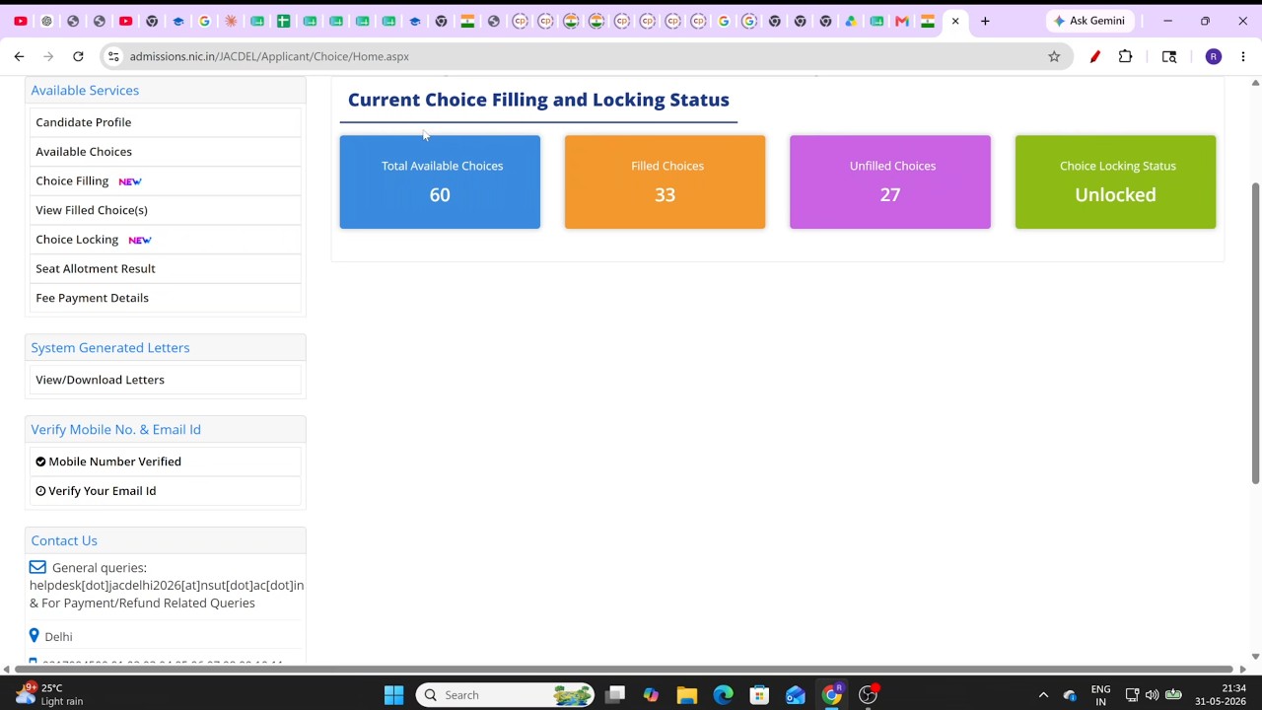Show hidden system tray icons

[x=1043, y=695]
